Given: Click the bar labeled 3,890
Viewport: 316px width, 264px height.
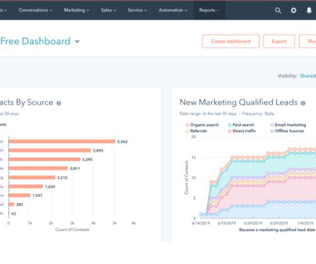Looking at the screenshot, I should click(x=50, y=150).
